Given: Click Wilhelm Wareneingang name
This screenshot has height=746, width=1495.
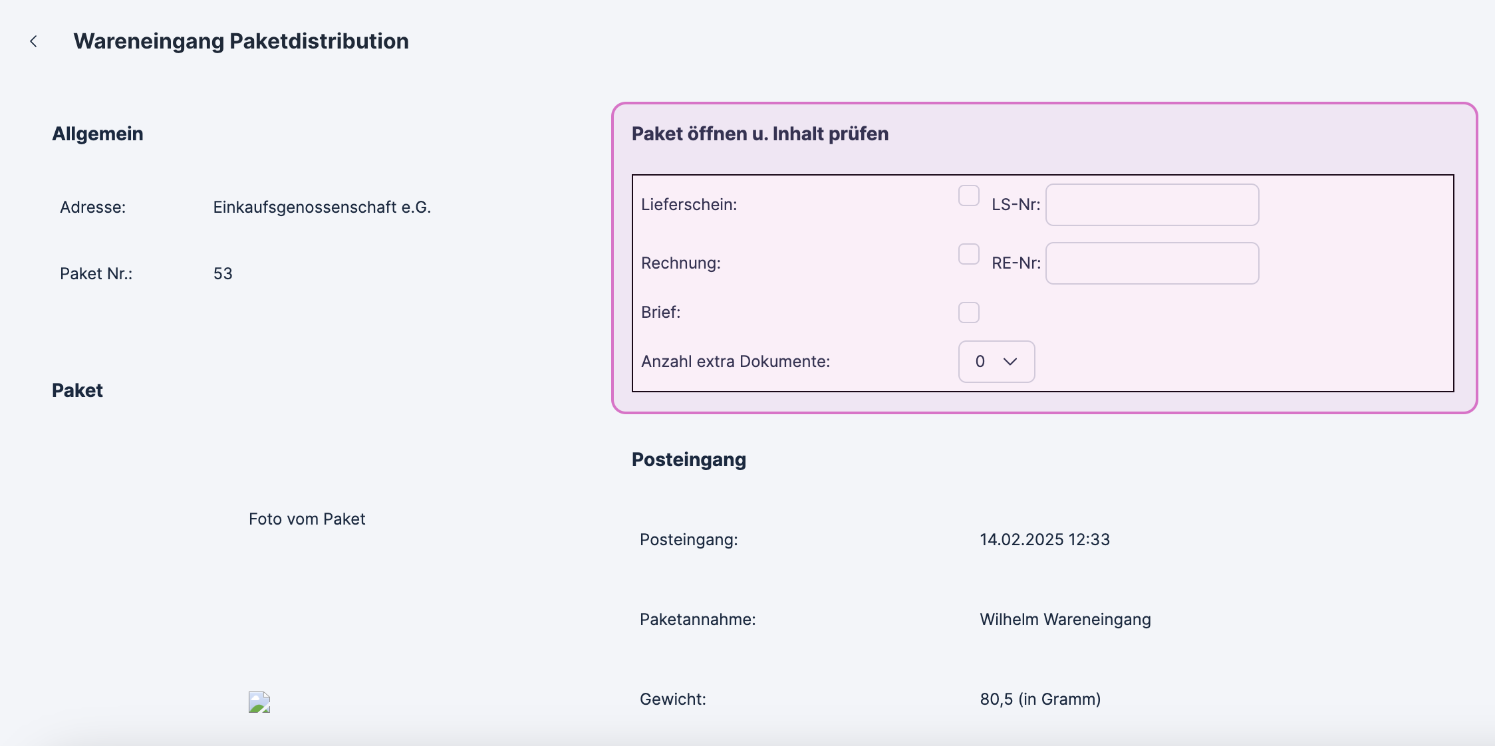Looking at the screenshot, I should [x=1065, y=620].
